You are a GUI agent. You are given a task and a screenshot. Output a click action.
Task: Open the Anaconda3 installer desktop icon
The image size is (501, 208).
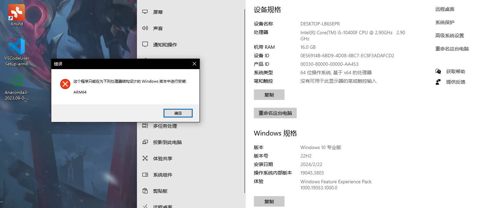point(17,87)
